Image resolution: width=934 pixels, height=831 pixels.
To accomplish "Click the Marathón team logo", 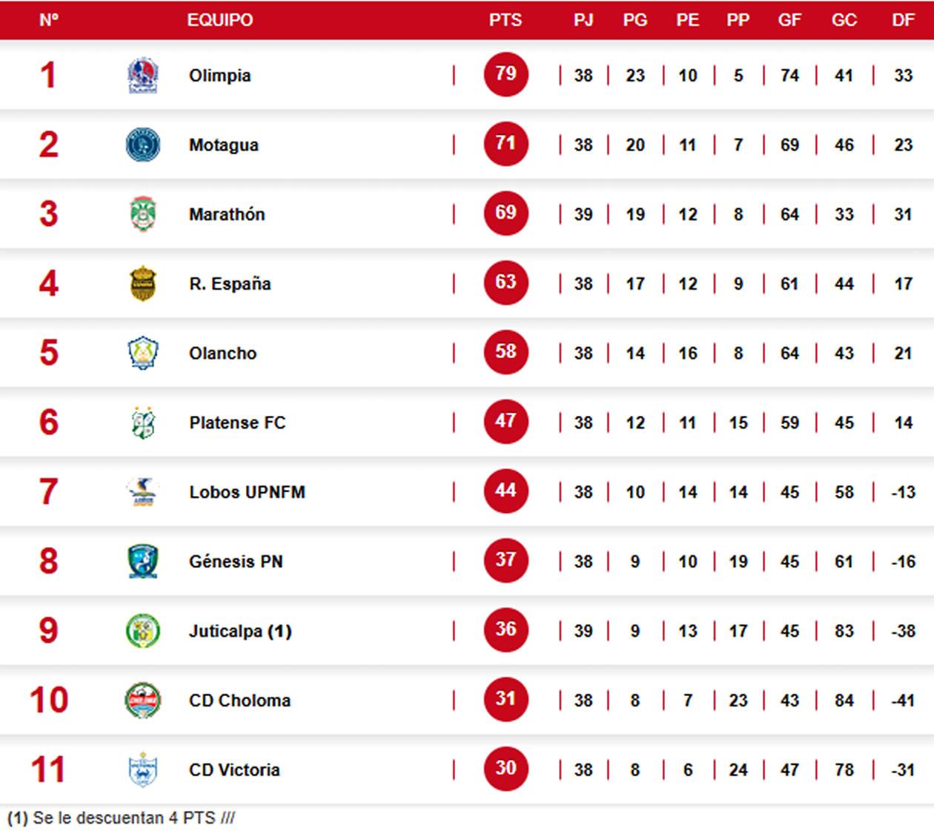I will (143, 214).
